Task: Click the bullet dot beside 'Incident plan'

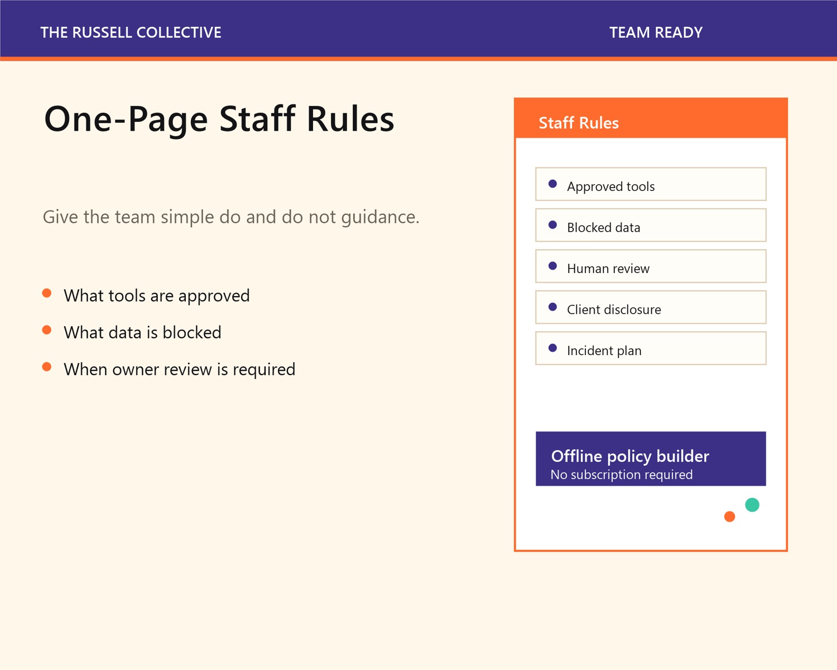Action: [x=552, y=348]
